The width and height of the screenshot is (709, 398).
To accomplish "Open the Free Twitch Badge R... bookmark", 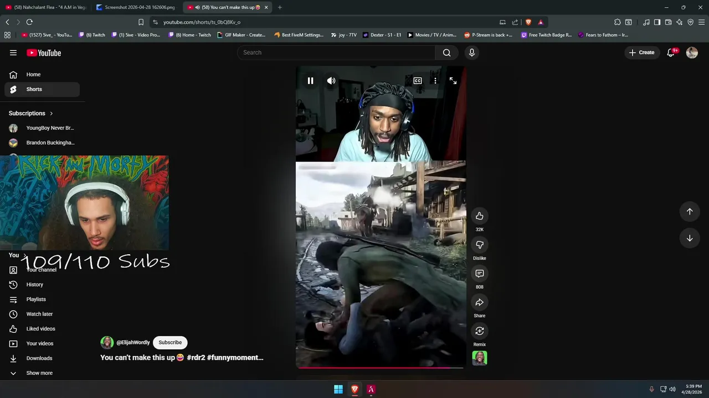I will (546, 35).
